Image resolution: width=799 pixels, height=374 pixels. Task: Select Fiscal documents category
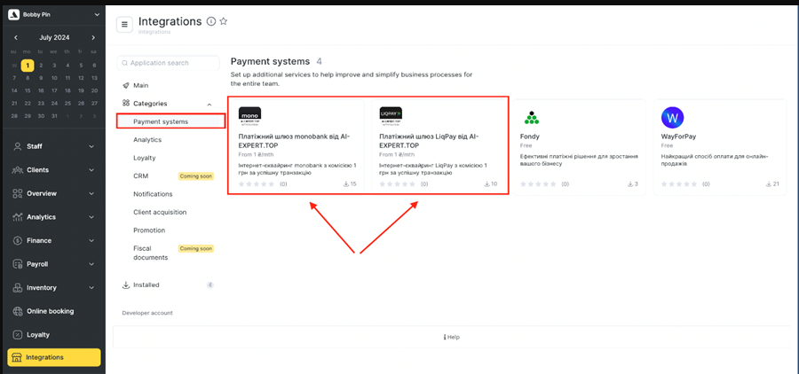tap(150, 253)
